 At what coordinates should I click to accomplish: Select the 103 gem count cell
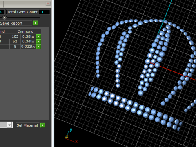(x=15, y=36)
